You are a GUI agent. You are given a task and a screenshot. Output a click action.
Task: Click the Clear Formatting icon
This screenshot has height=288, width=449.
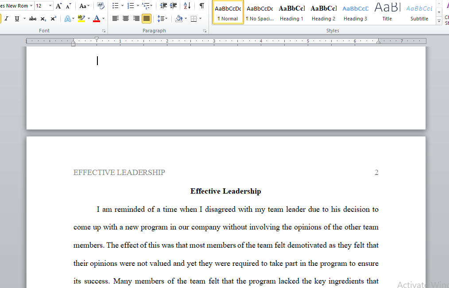tap(101, 6)
